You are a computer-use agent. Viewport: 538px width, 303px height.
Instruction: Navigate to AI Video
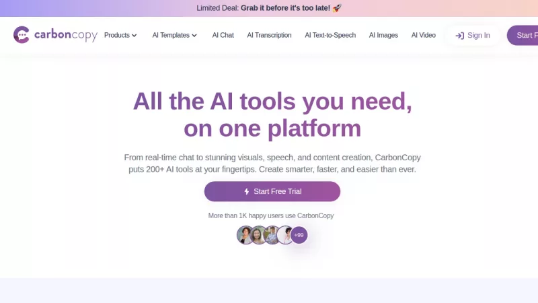click(424, 35)
